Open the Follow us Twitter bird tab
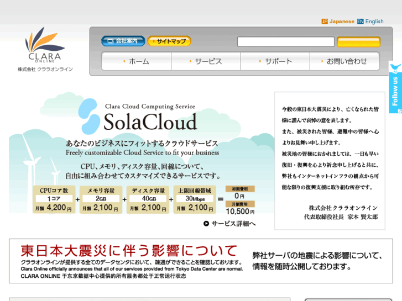402x301 pixels. [x=395, y=87]
